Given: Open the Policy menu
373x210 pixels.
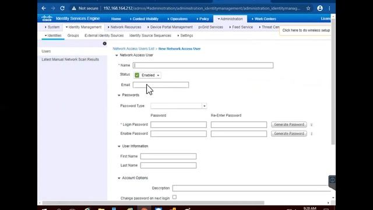Looking at the screenshot, I should pyautogui.click(x=203, y=19).
